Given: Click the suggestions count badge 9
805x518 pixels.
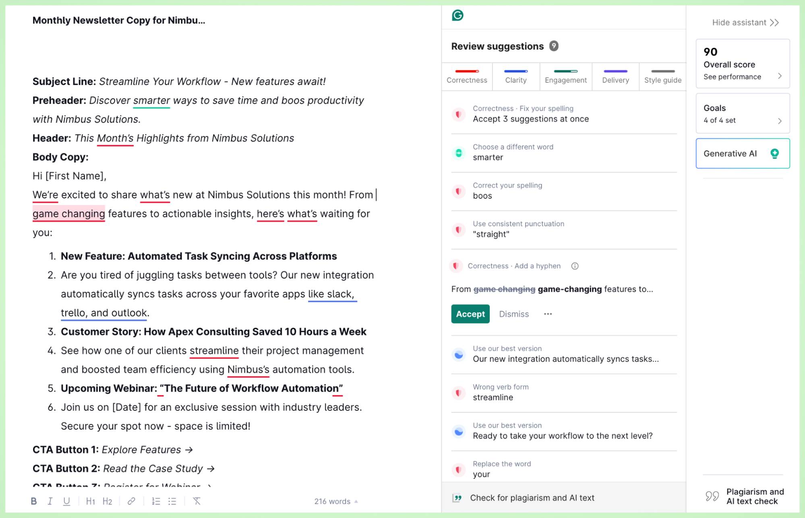Looking at the screenshot, I should (x=554, y=46).
